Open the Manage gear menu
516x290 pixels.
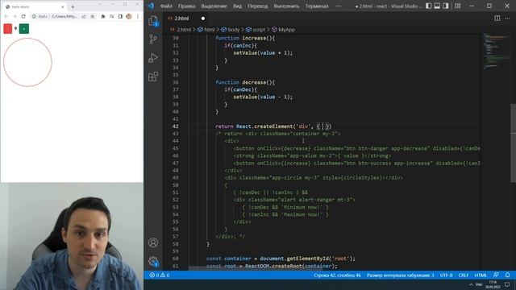click(x=153, y=261)
